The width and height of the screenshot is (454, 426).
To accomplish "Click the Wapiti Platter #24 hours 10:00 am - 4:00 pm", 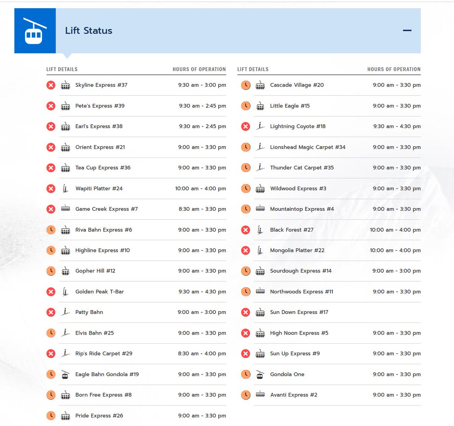I will pyautogui.click(x=201, y=188).
